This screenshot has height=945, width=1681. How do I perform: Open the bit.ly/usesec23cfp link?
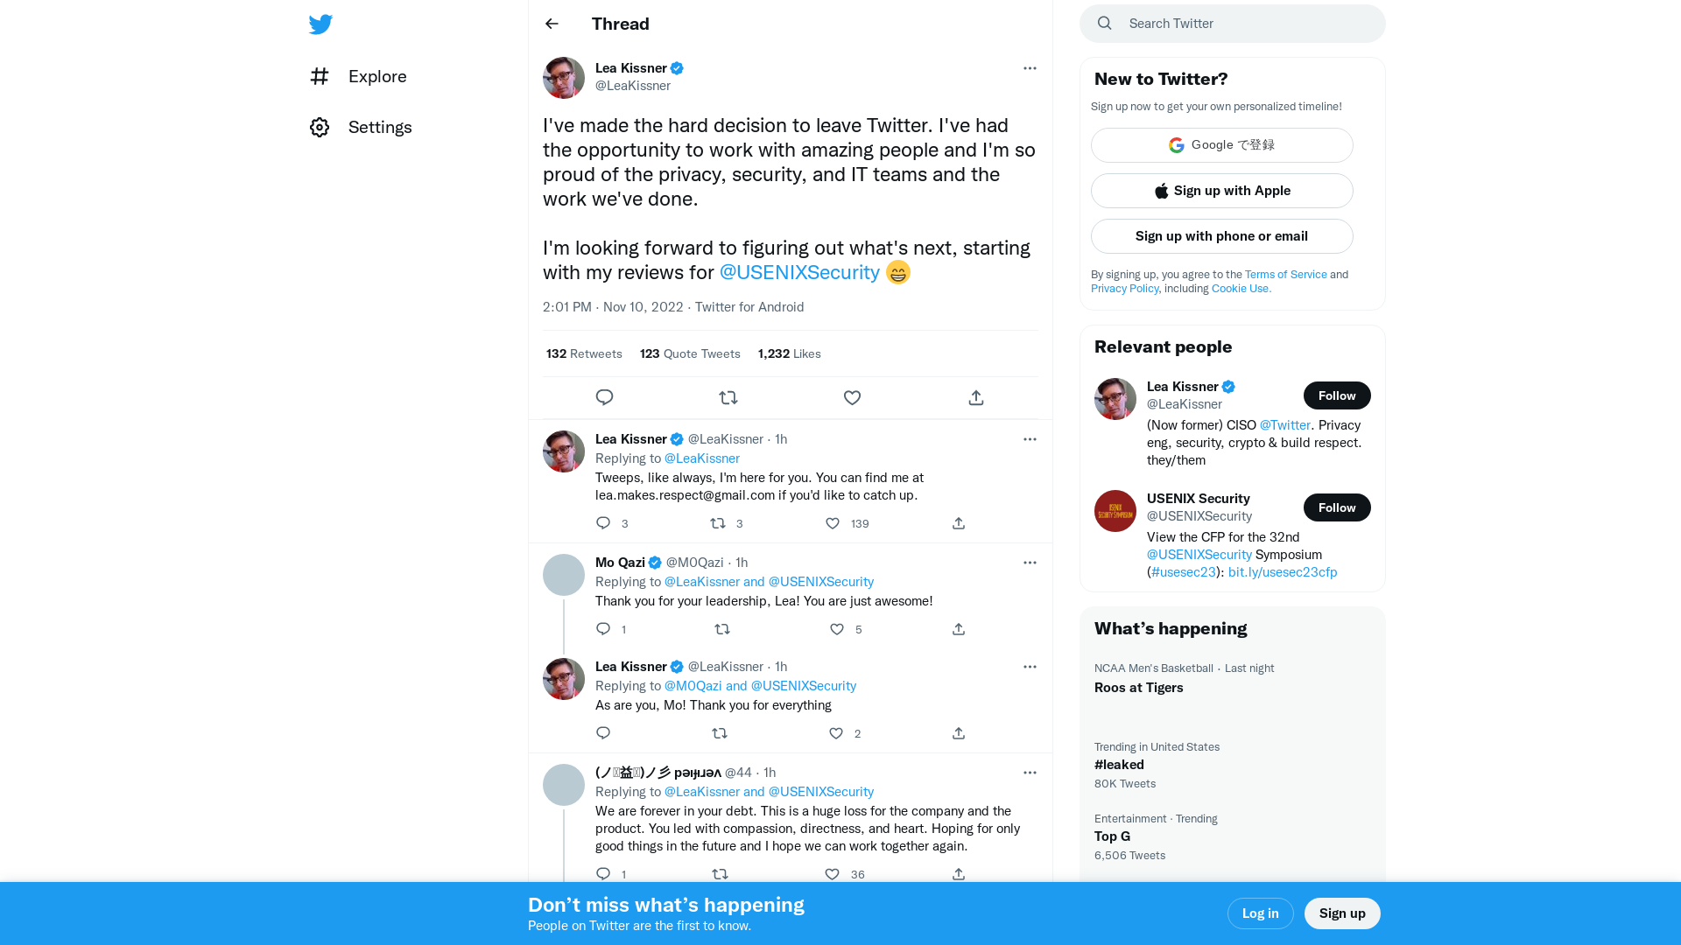(x=1282, y=572)
